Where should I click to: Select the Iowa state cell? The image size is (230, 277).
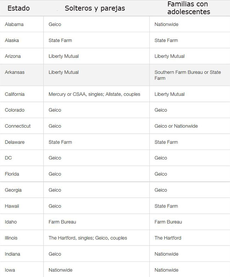(x=10, y=270)
